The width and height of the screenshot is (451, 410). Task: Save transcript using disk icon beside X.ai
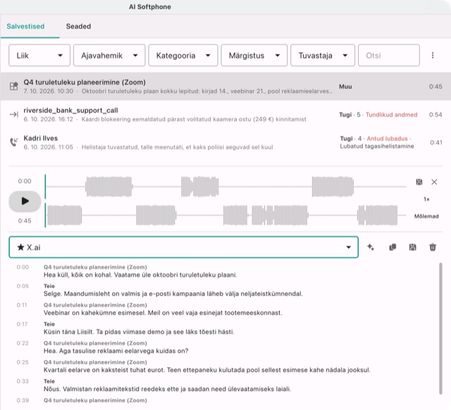click(412, 247)
